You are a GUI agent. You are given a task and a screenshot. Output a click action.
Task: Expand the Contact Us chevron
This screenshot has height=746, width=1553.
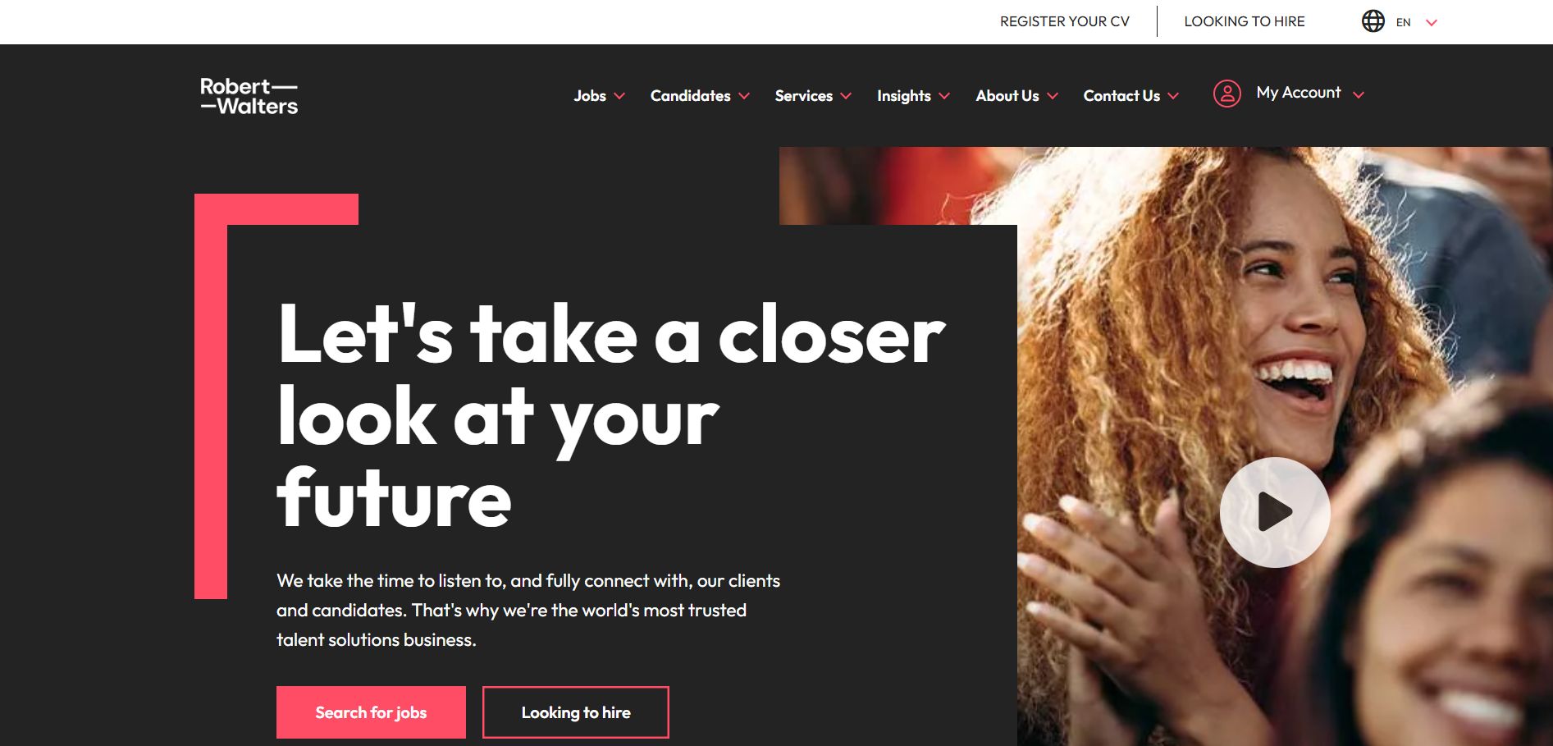[x=1173, y=96]
